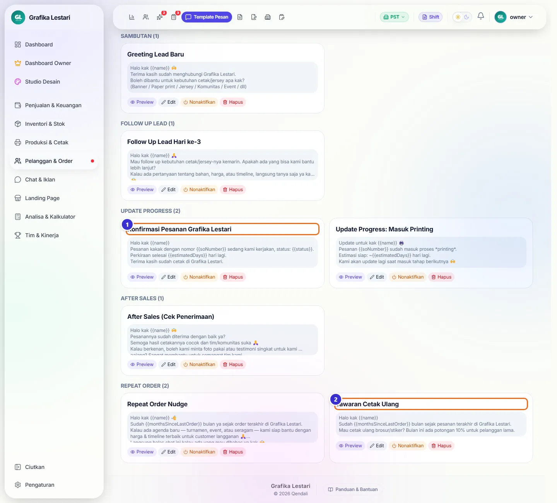Click the owner GL avatar
The image size is (557, 503).
501,17
